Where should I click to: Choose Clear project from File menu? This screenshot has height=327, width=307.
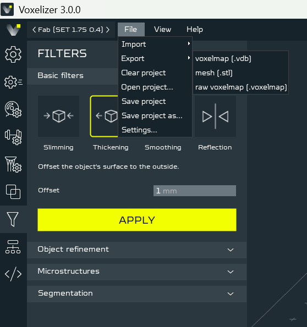[x=155, y=73]
